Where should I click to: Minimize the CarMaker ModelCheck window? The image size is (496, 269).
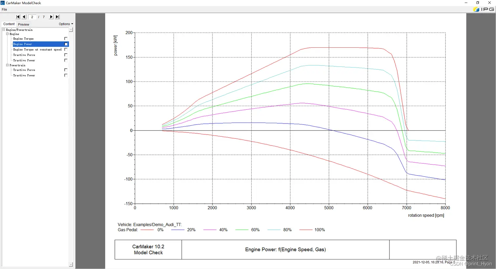pyautogui.click(x=466, y=3)
